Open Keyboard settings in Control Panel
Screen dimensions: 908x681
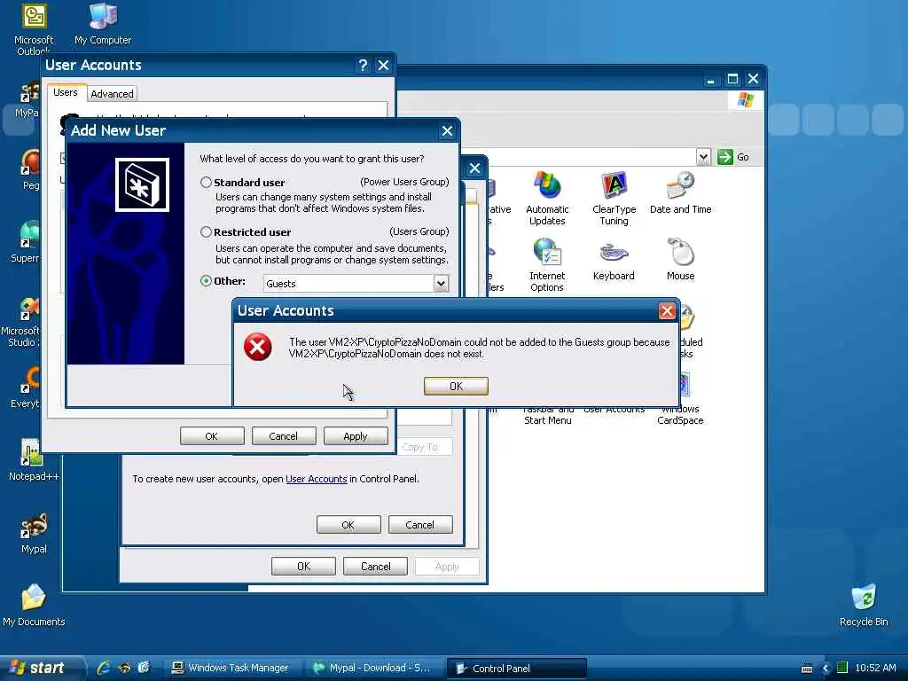click(614, 260)
